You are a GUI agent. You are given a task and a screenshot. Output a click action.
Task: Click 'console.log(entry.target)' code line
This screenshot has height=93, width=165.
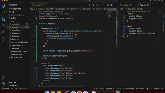click(x=61, y=38)
